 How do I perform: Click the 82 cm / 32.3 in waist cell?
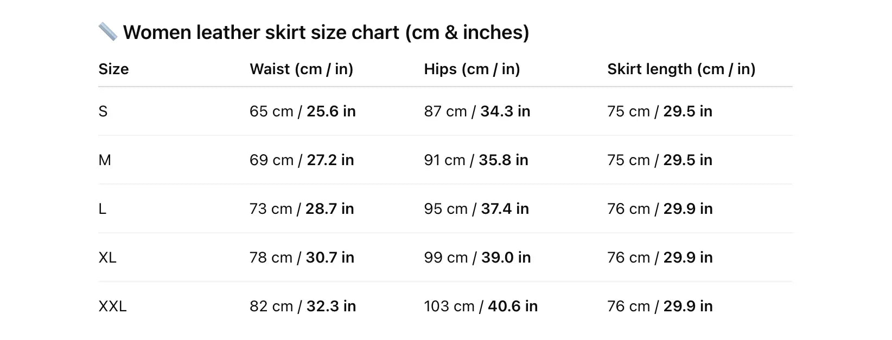click(302, 306)
